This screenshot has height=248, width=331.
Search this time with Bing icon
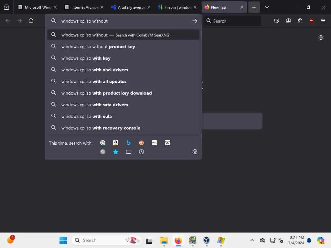coord(129,143)
